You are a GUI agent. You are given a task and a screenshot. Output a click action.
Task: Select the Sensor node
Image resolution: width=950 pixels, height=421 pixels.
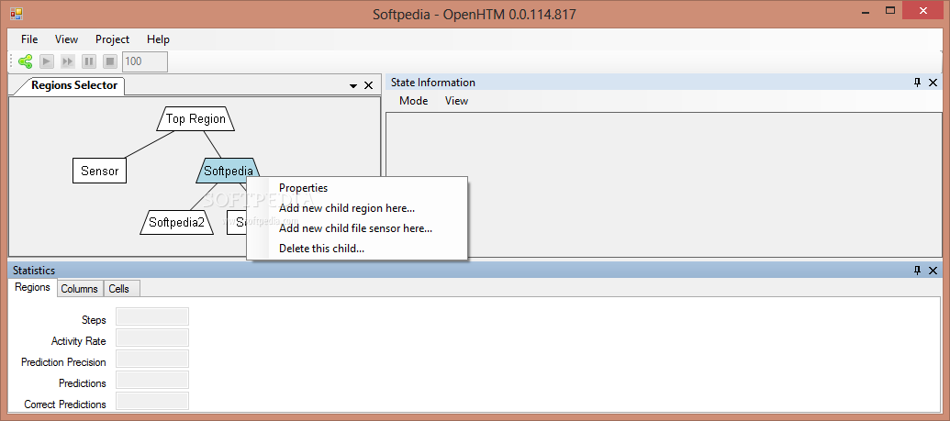[99, 171]
